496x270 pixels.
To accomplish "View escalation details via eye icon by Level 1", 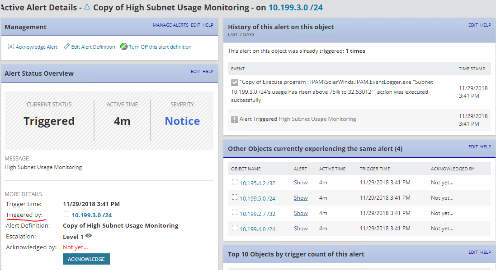I will (89, 236).
